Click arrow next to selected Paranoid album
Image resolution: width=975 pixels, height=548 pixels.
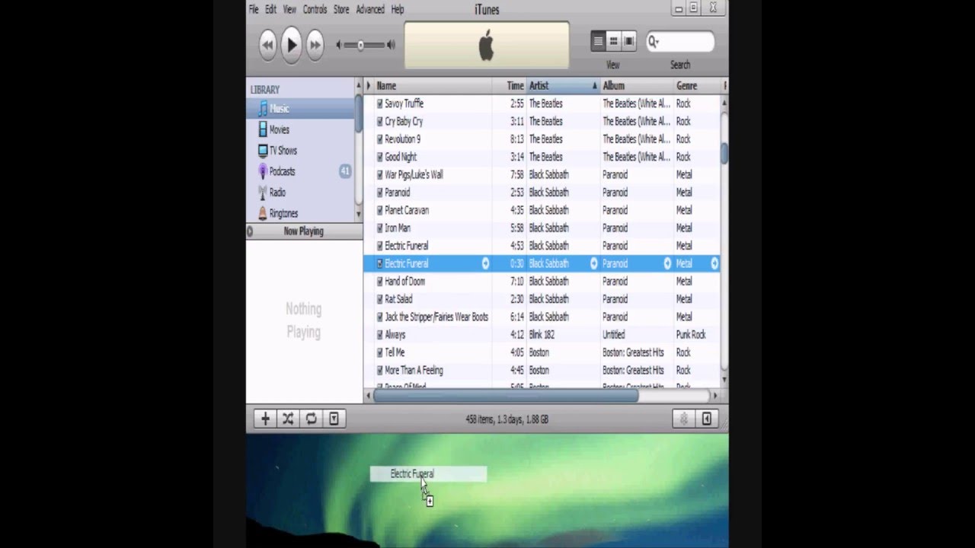pos(667,263)
